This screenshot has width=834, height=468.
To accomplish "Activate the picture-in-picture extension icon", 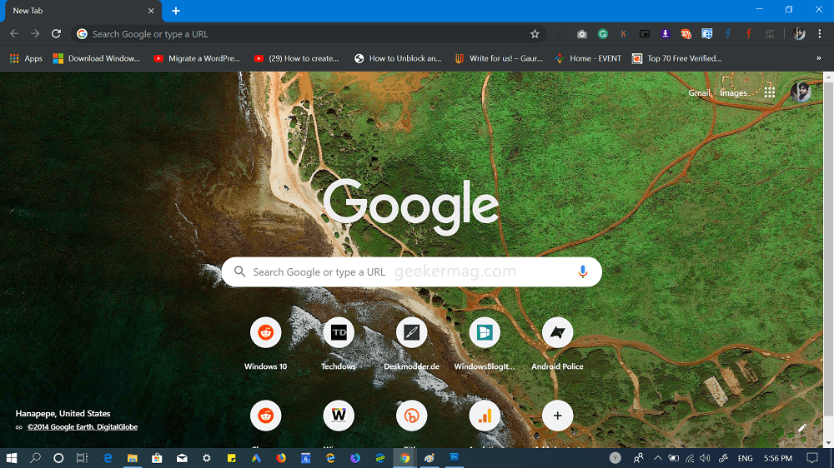I will pyautogui.click(x=644, y=34).
